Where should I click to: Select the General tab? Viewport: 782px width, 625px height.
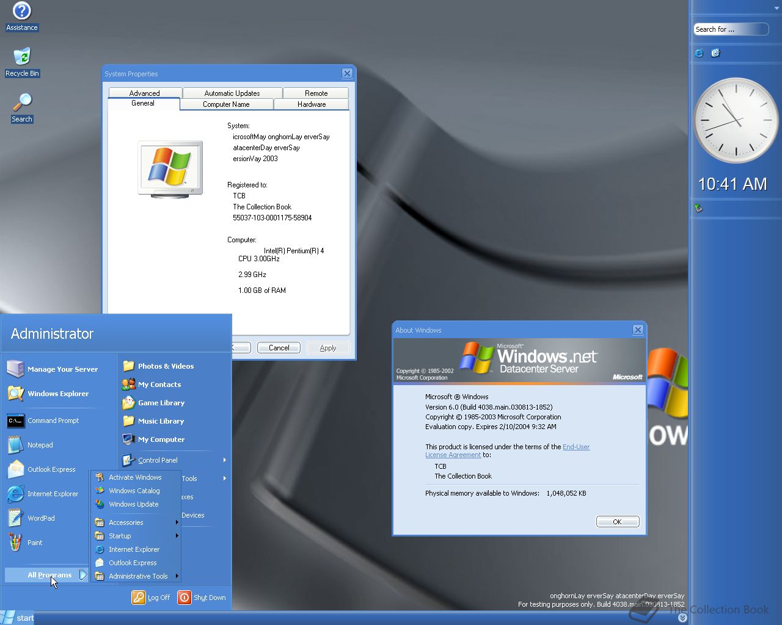click(x=143, y=104)
